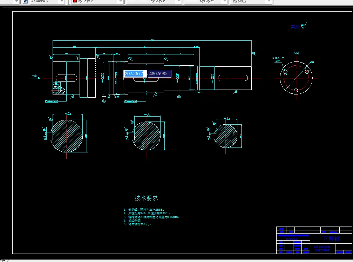353x262 pixels.
Task: Click the rightmost hatched cross-section circle
Action: [226, 136]
